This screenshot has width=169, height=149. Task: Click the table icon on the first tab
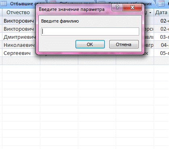[3, 4]
